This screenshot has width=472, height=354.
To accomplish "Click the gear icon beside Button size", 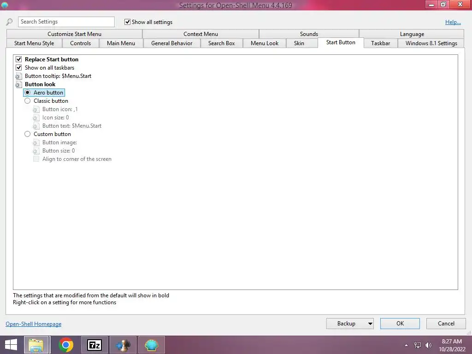I will [x=36, y=151].
